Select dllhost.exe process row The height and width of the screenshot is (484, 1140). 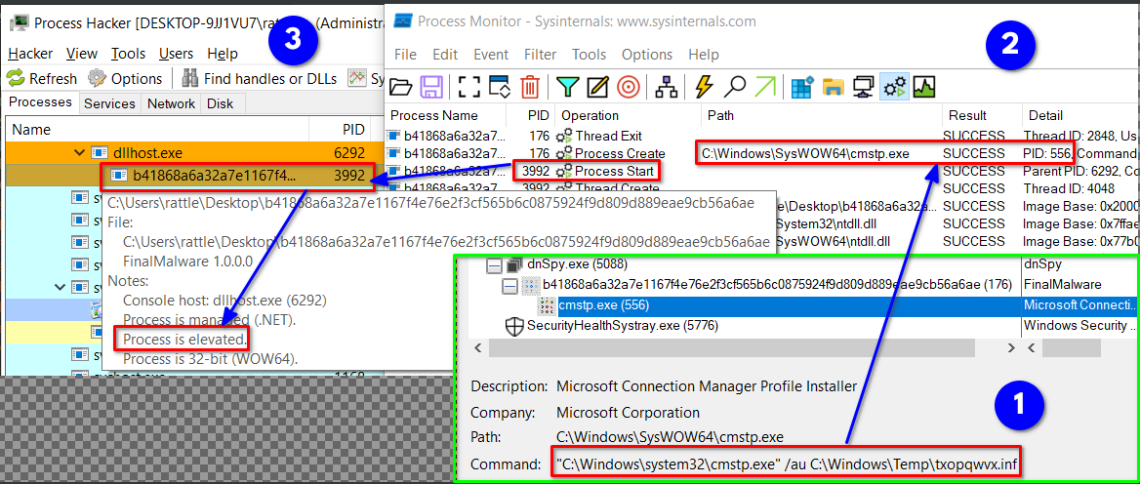194,152
